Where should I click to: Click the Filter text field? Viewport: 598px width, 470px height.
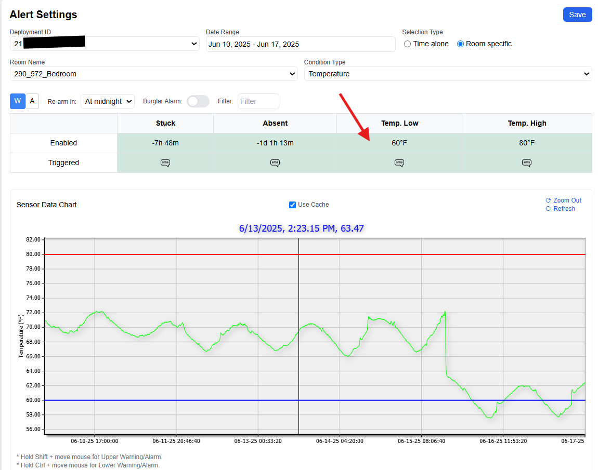[258, 101]
